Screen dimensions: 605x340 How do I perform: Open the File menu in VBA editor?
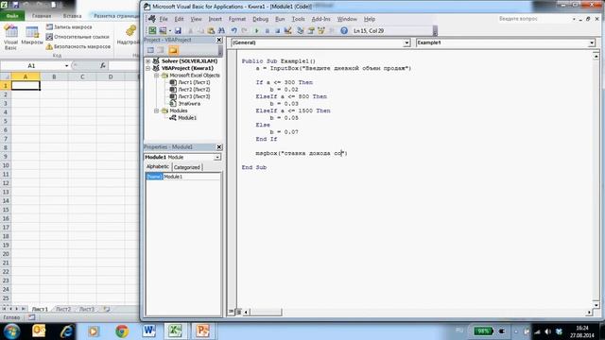pos(164,19)
